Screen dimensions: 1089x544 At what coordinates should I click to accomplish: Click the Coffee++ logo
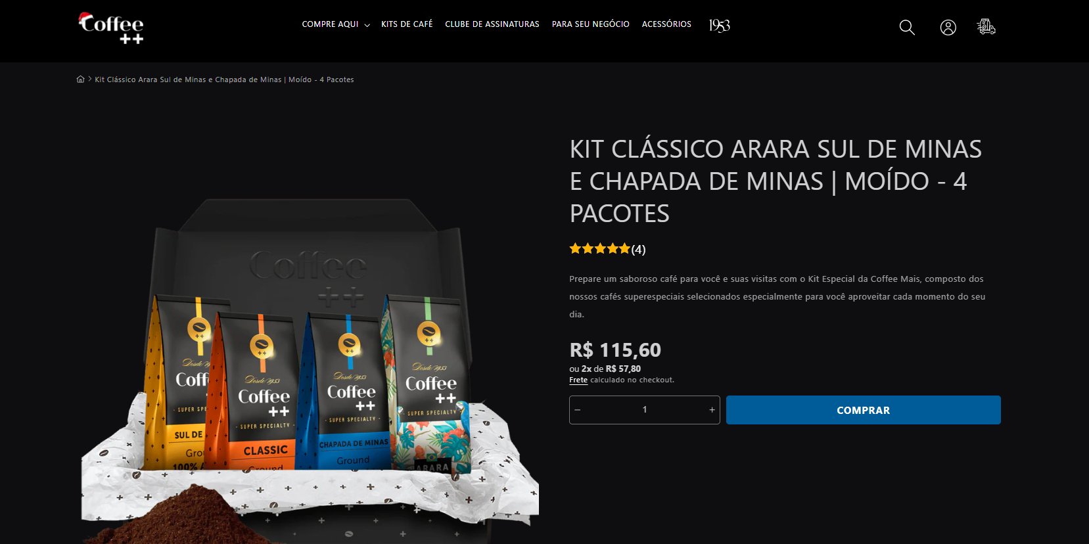click(x=111, y=28)
